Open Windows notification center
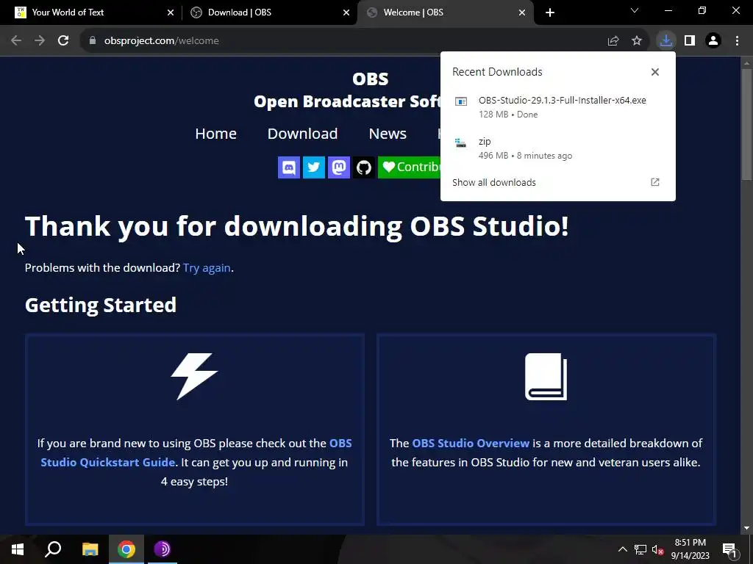 click(729, 549)
